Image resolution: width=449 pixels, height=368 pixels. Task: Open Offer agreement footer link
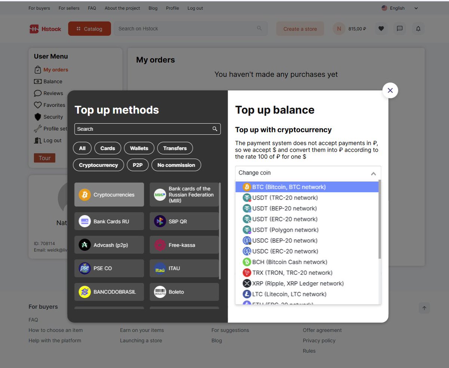click(322, 330)
